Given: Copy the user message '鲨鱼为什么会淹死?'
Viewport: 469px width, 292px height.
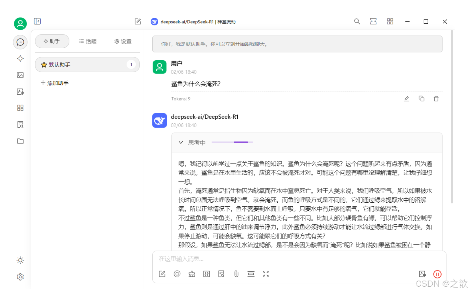Looking at the screenshot, I should click(421, 98).
